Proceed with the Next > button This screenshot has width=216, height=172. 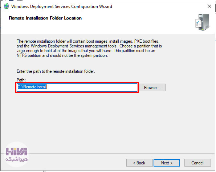tap(167, 163)
